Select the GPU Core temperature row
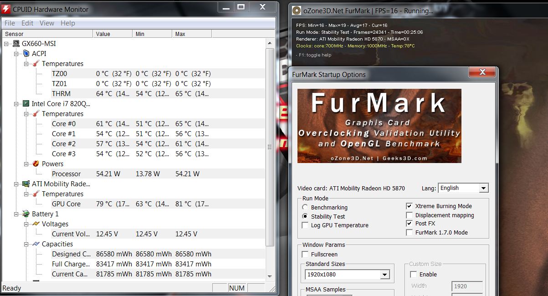Image resolution: width=548 pixels, height=296 pixels. tap(133, 204)
